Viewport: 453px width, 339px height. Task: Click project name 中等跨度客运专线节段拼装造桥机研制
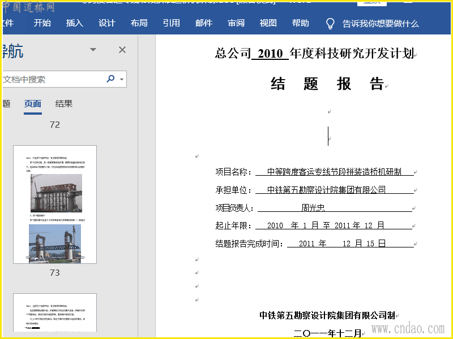tap(334, 172)
